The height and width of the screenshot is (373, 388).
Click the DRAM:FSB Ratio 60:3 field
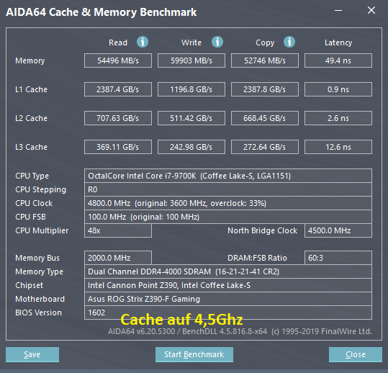[x=338, y=258]
